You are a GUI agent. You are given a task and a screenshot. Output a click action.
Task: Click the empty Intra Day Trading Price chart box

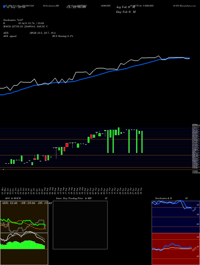pos(80,225)
